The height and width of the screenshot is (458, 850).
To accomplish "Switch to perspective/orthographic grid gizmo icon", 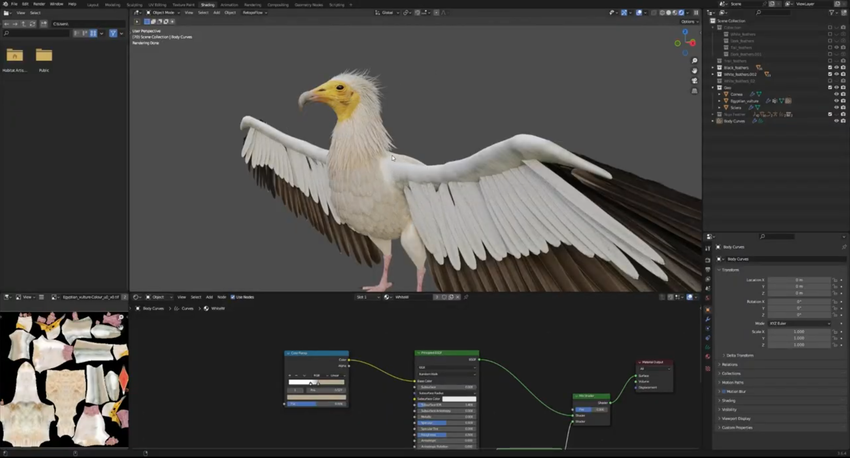I will 694,91.
